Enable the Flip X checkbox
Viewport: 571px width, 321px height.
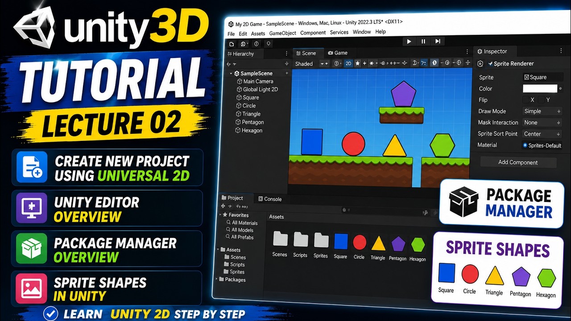(525, 100)
